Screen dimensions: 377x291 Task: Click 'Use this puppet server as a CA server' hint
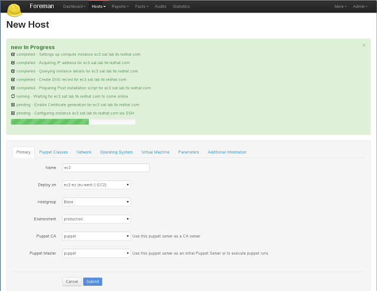(166, 236)
